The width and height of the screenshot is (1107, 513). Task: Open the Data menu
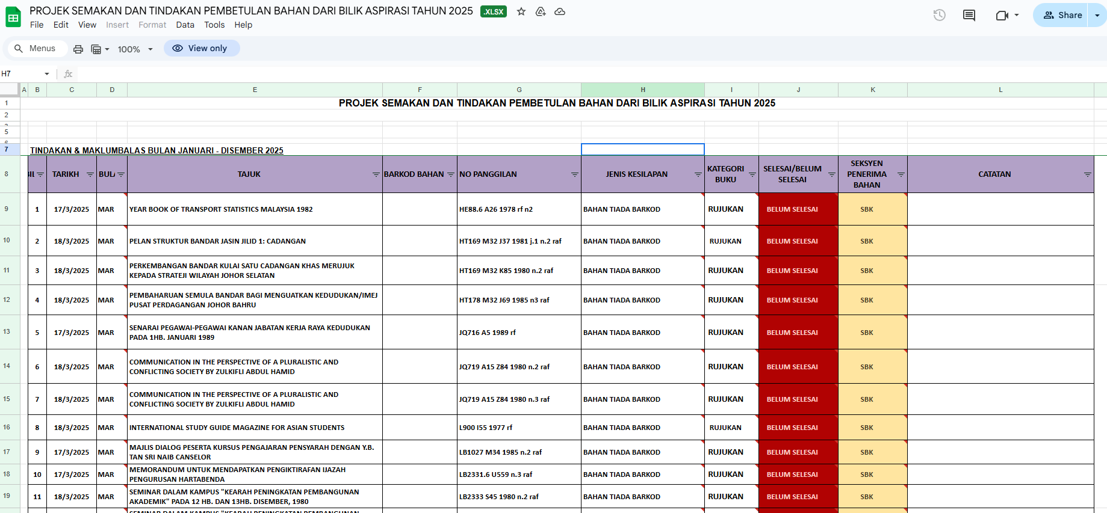pos(185,25)
